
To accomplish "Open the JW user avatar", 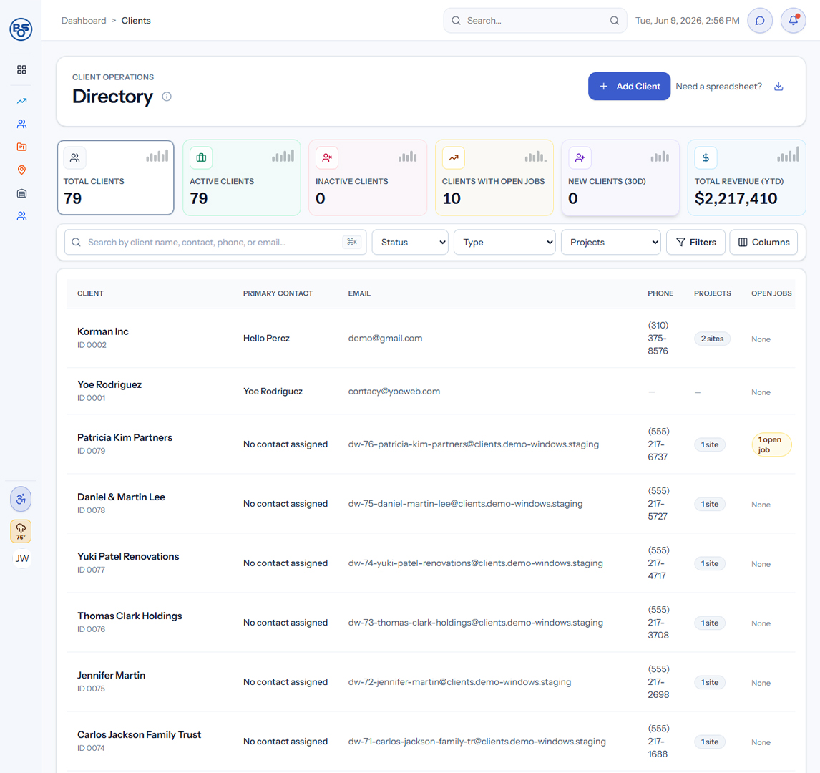I will tap(22, 558).
